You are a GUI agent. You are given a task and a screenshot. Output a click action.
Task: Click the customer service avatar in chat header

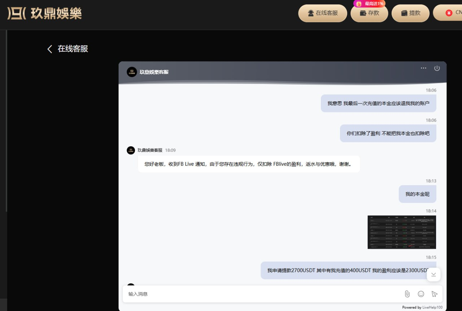pos(131,72)
